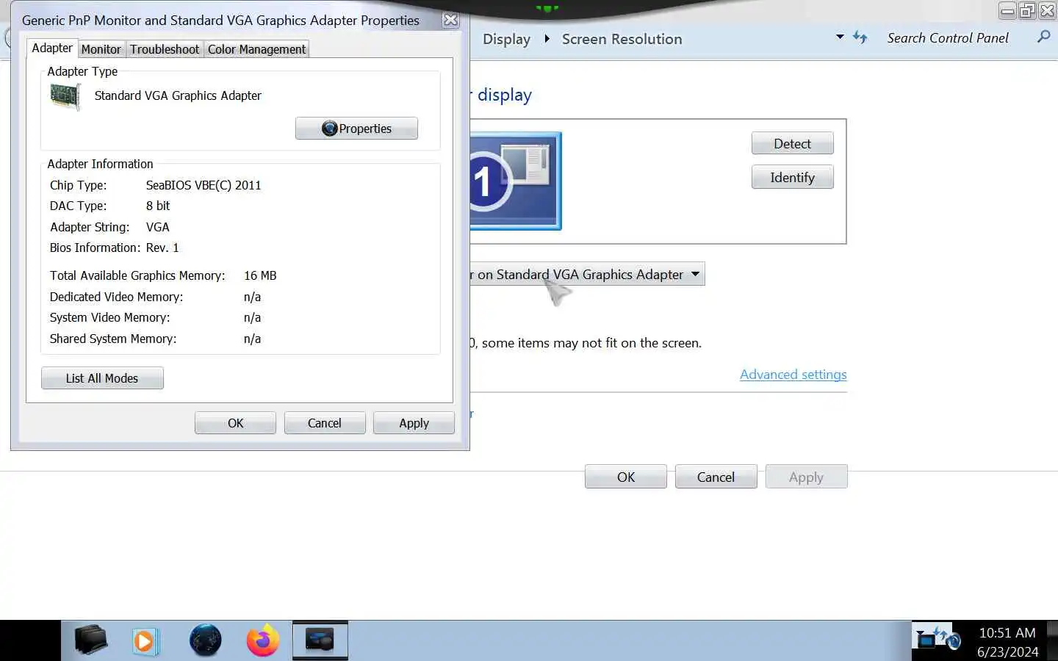Open address bar history dropdown arrow

[x=840, y=37]
